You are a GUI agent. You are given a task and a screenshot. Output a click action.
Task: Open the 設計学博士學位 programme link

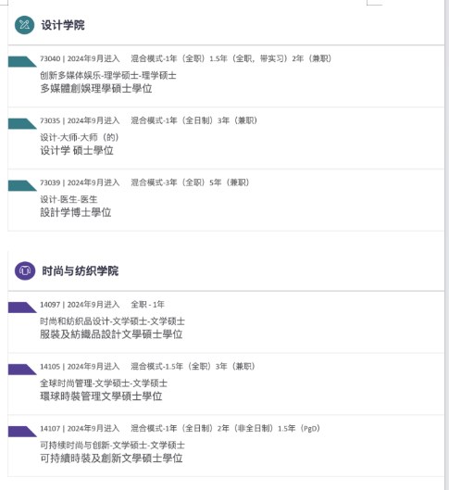tap(76, 212)
